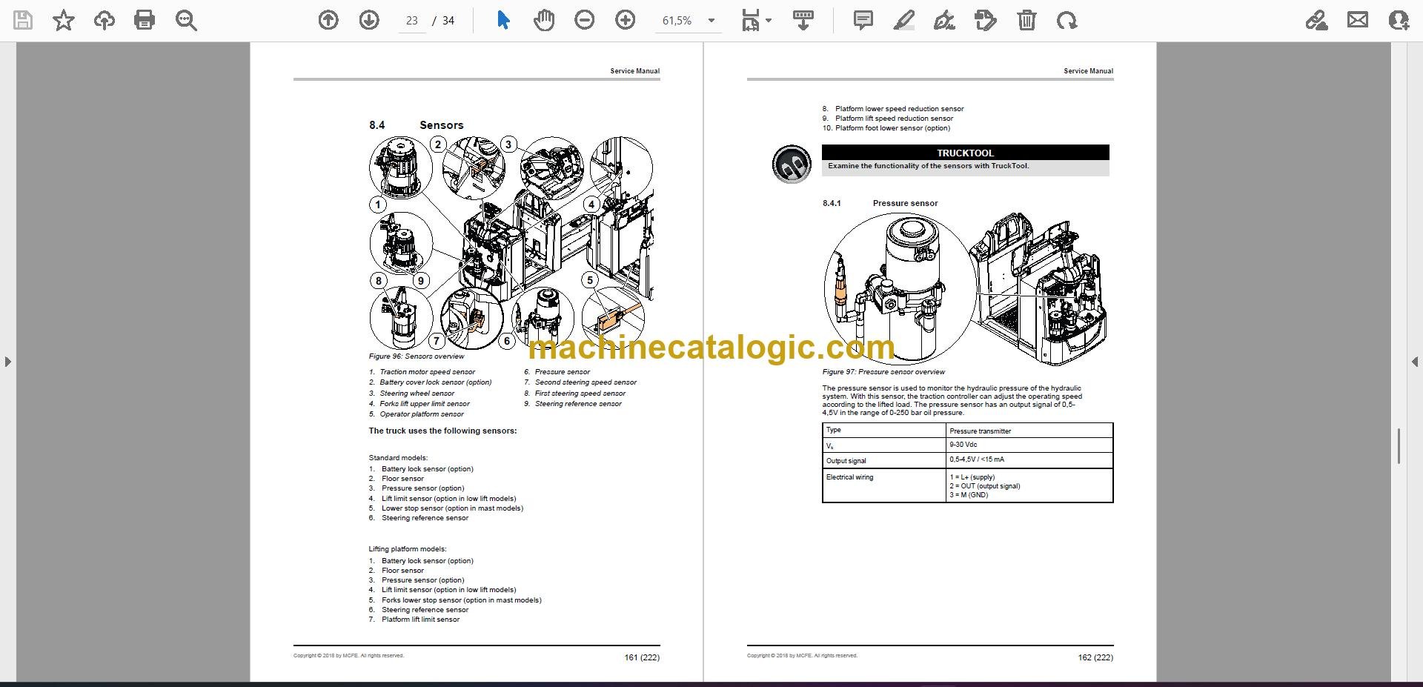Click page number '162 (222)' footer
This screenshot has width=1423, height=687.
pyautogui.click(x=1095, y=657)
